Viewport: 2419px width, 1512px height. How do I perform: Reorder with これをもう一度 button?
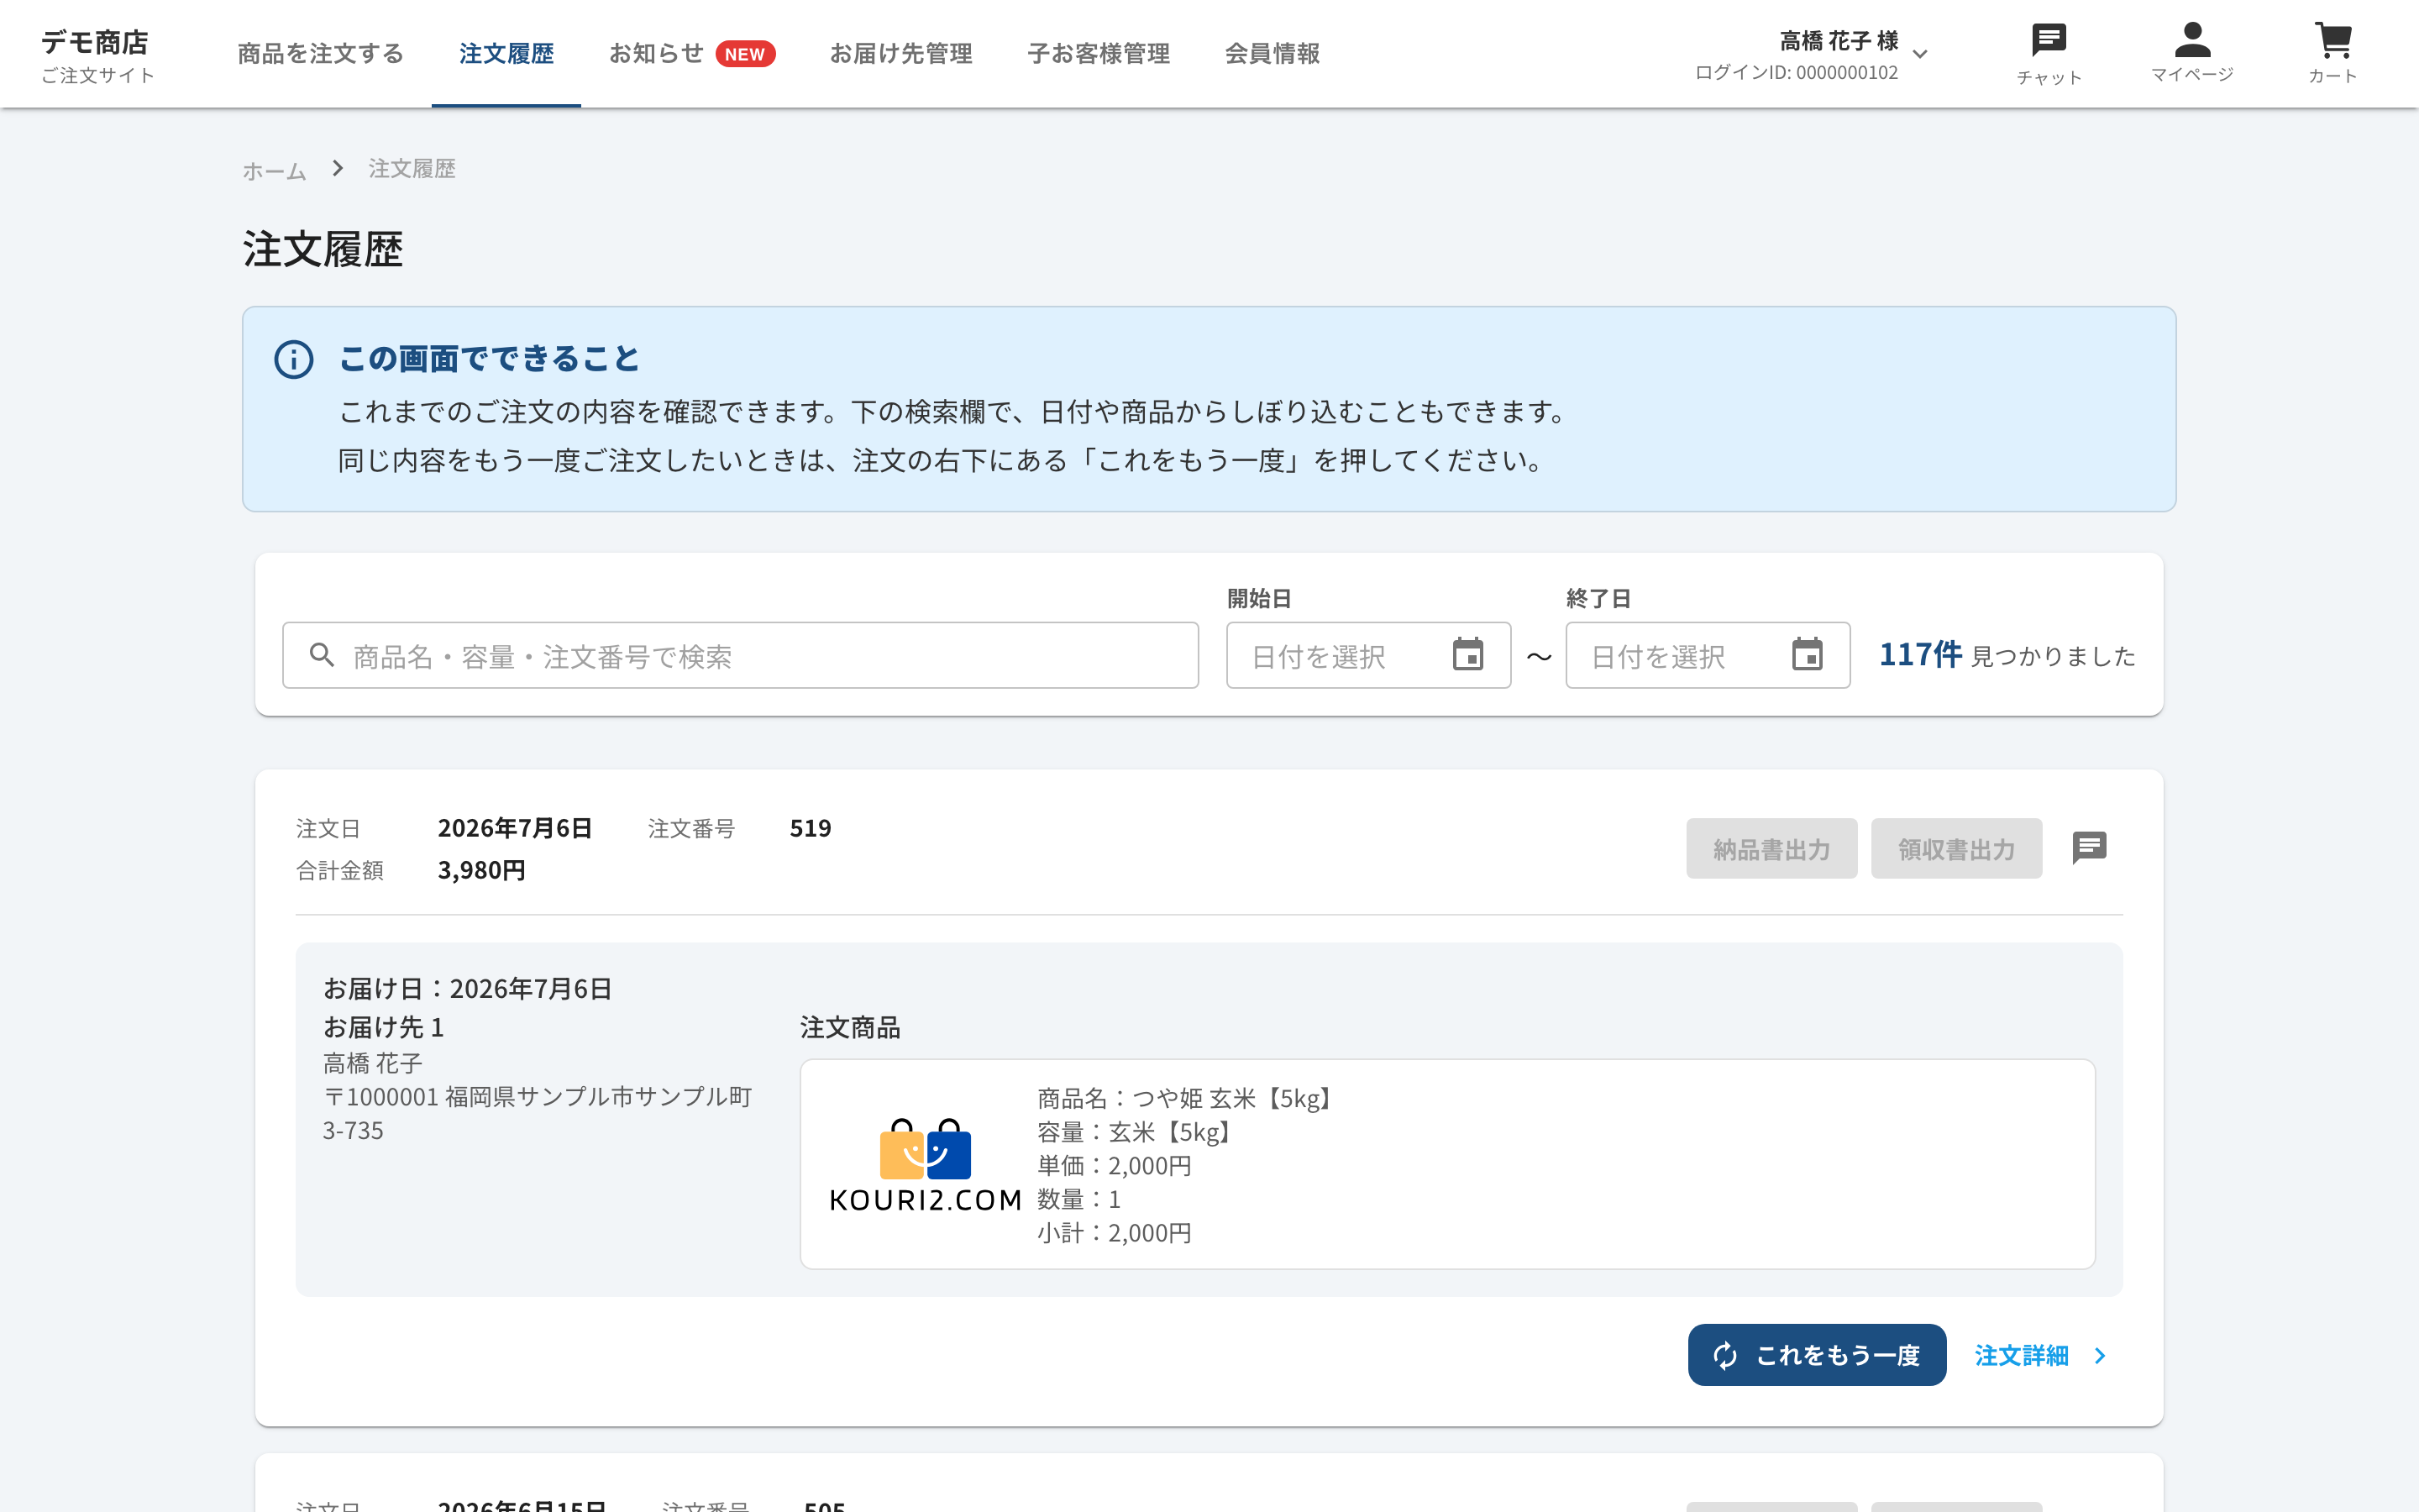tap(1818, 1355)
